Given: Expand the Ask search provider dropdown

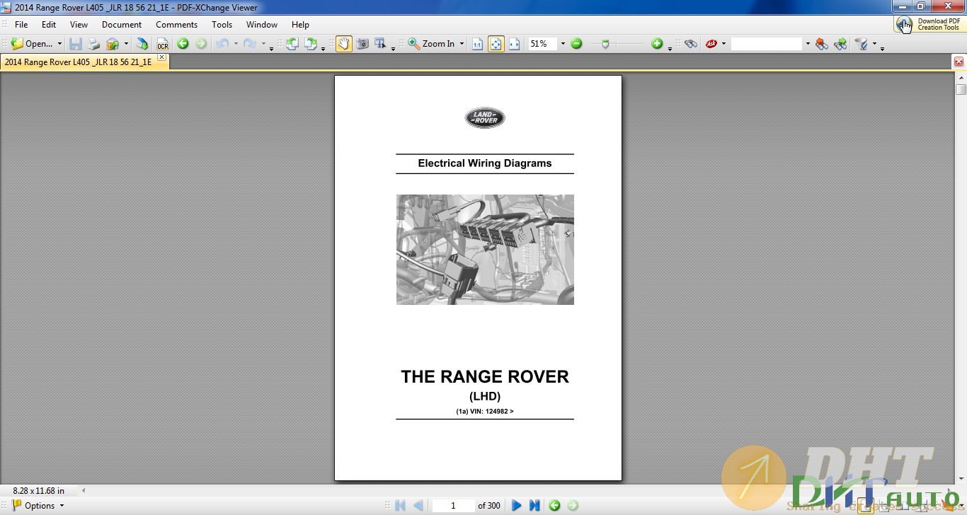Looking at the screenshot, I should pos(723,44).
